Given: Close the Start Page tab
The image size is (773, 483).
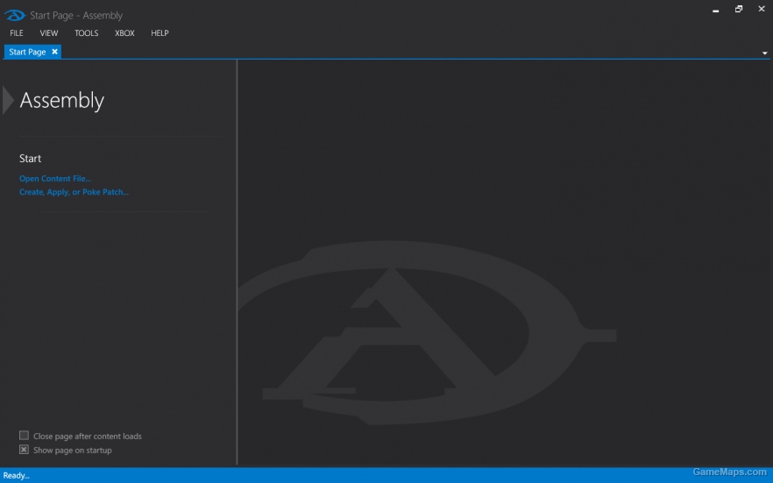Looking at the screenshot, I should click(x=54, y=51).
